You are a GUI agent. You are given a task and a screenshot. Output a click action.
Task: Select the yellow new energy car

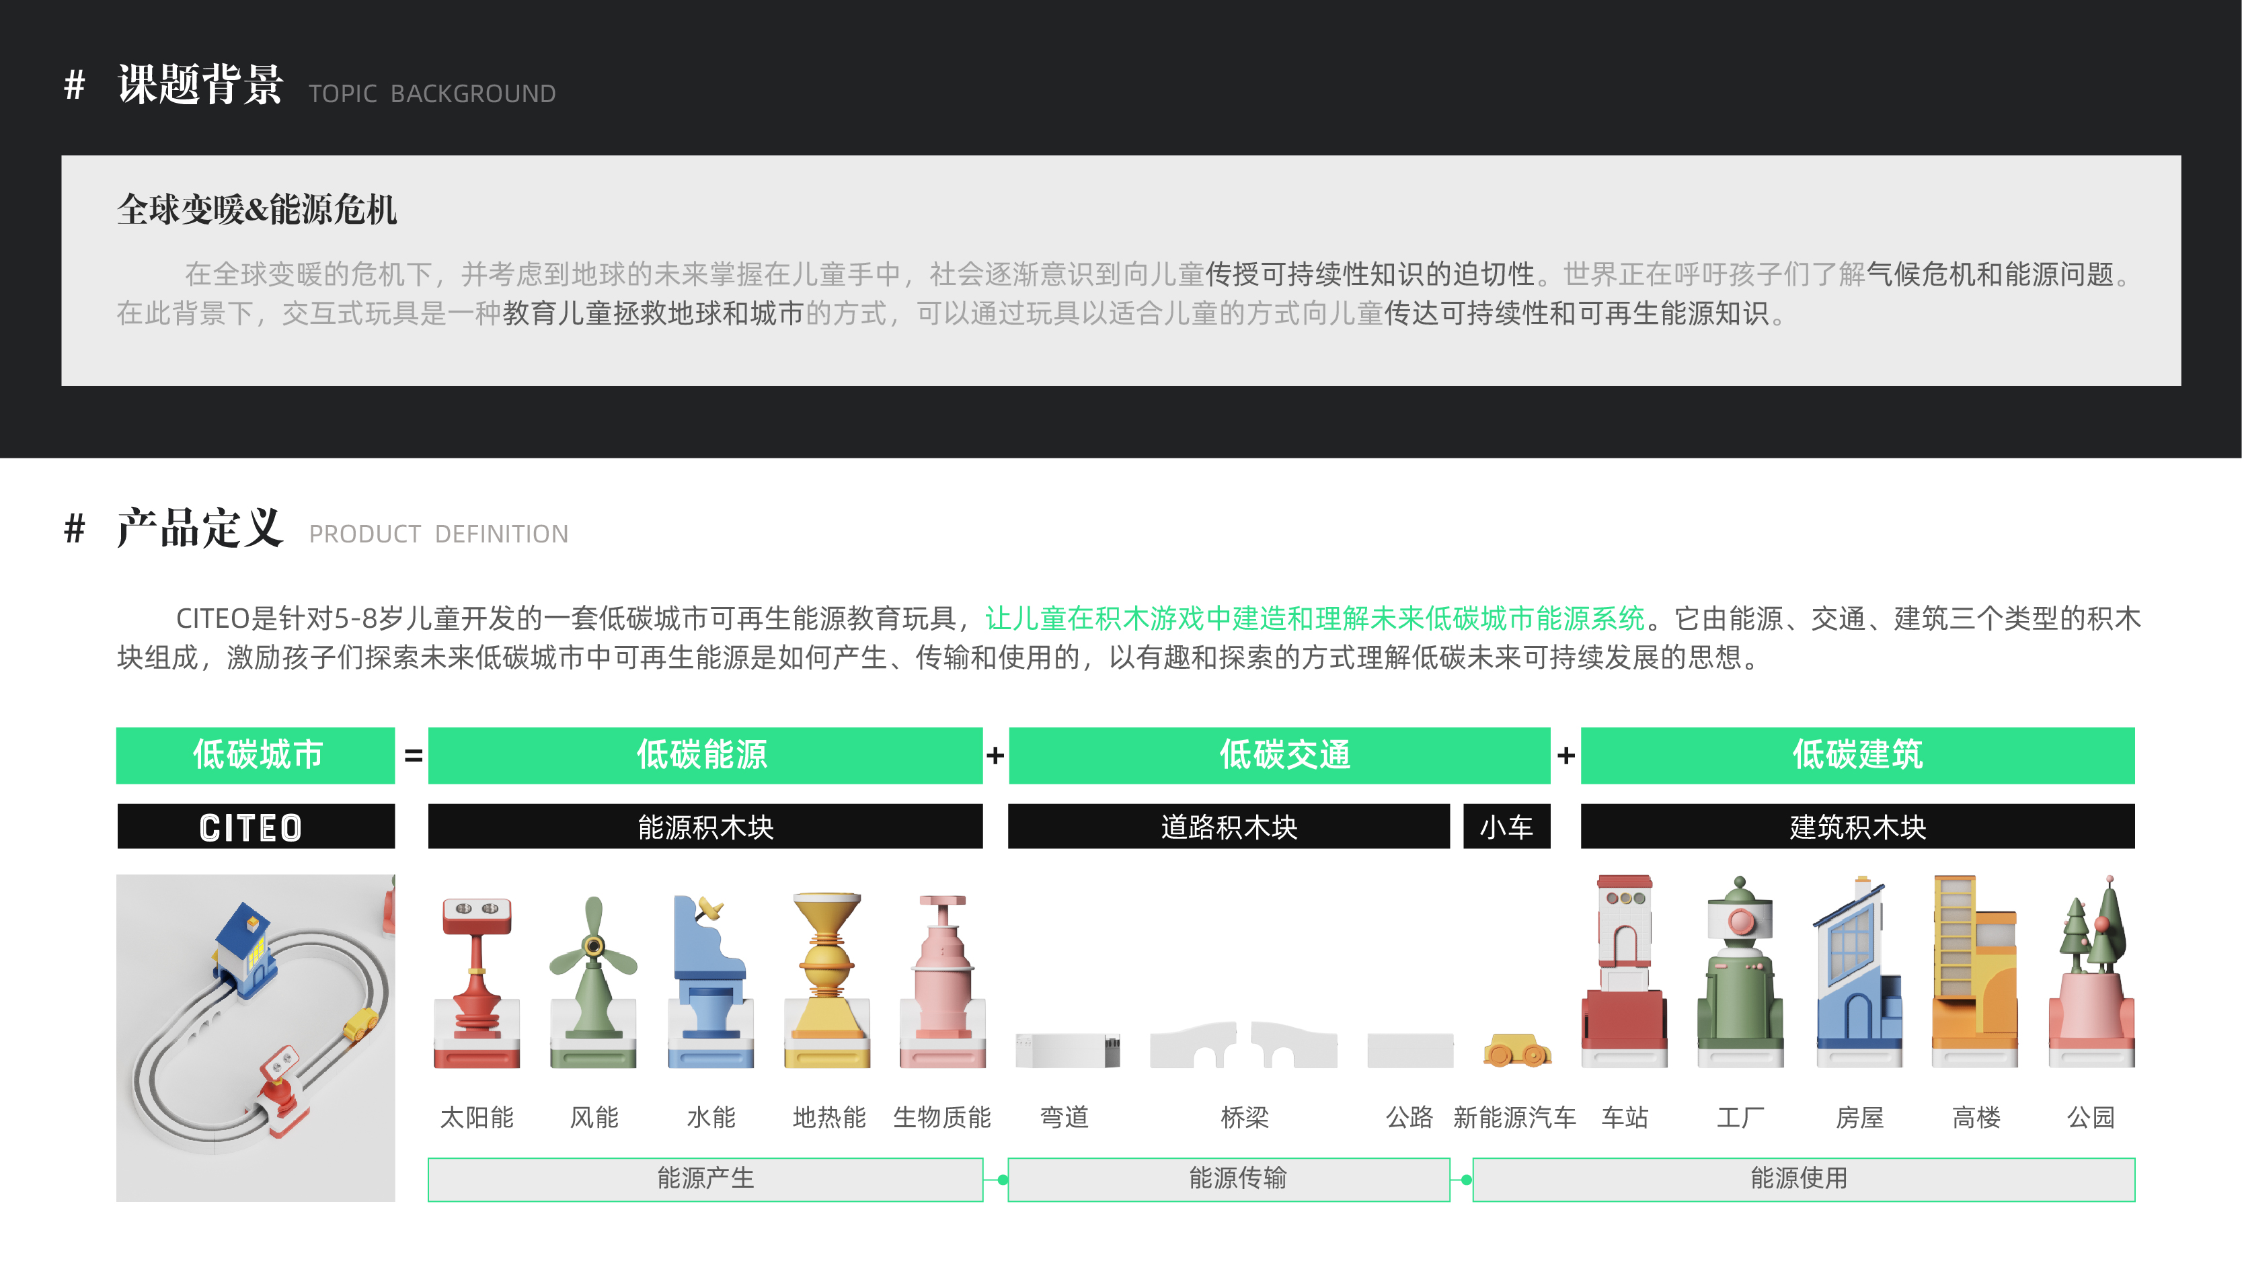(1517, 1049)
